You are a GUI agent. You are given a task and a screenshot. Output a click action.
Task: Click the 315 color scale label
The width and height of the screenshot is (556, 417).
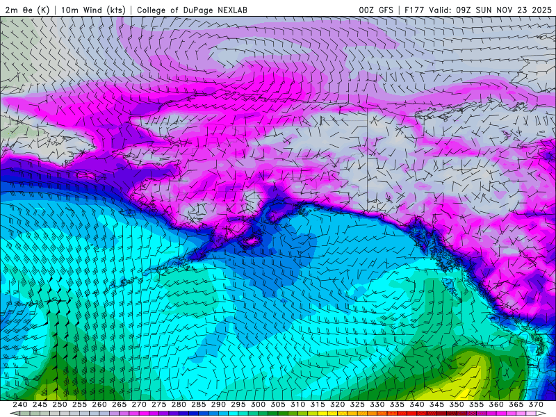[x=318, y=404]
